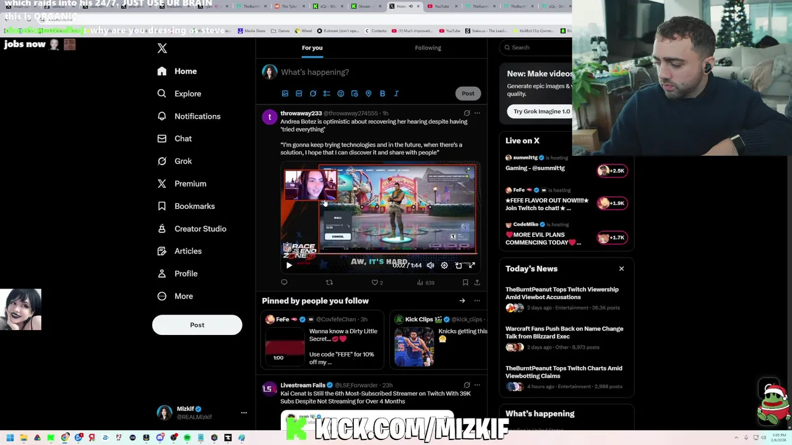Image resolution: width=792 pixels, height=445 pixels.
Task: Add a poll via composer icon
Action: pyautogui.click(x=327, y=93)
